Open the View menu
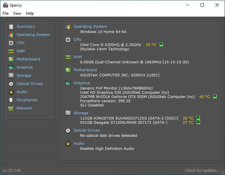Screen dimensions: 225x175 (17, 13)
